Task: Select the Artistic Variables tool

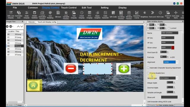Action: tap(34, 15)
